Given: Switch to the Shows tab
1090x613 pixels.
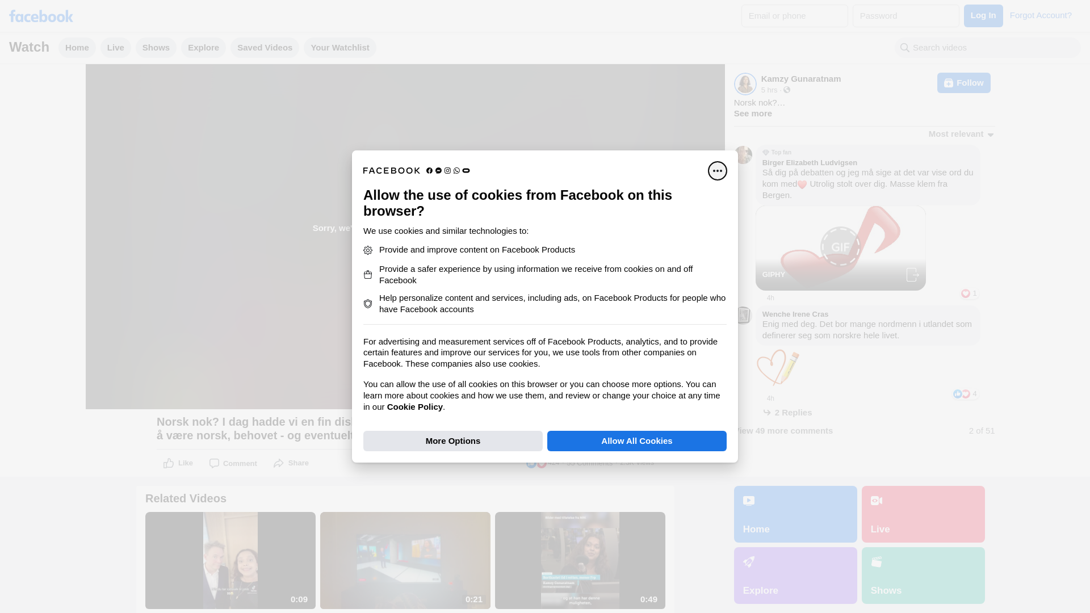Looking at the screenshot, I should [x=156, y=48].
